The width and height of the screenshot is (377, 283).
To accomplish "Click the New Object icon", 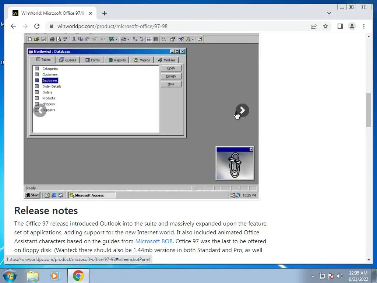I will pos(188,39).
